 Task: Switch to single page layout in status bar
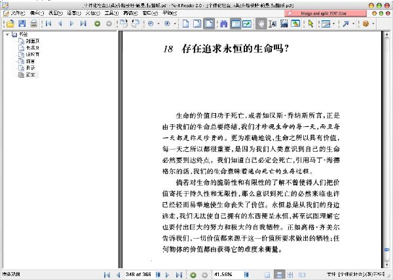pyautogui.click(x=267, y=275)
